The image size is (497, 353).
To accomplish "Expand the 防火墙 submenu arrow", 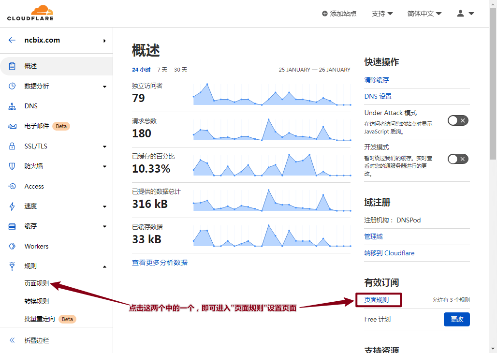I will [x=104, y=166].
